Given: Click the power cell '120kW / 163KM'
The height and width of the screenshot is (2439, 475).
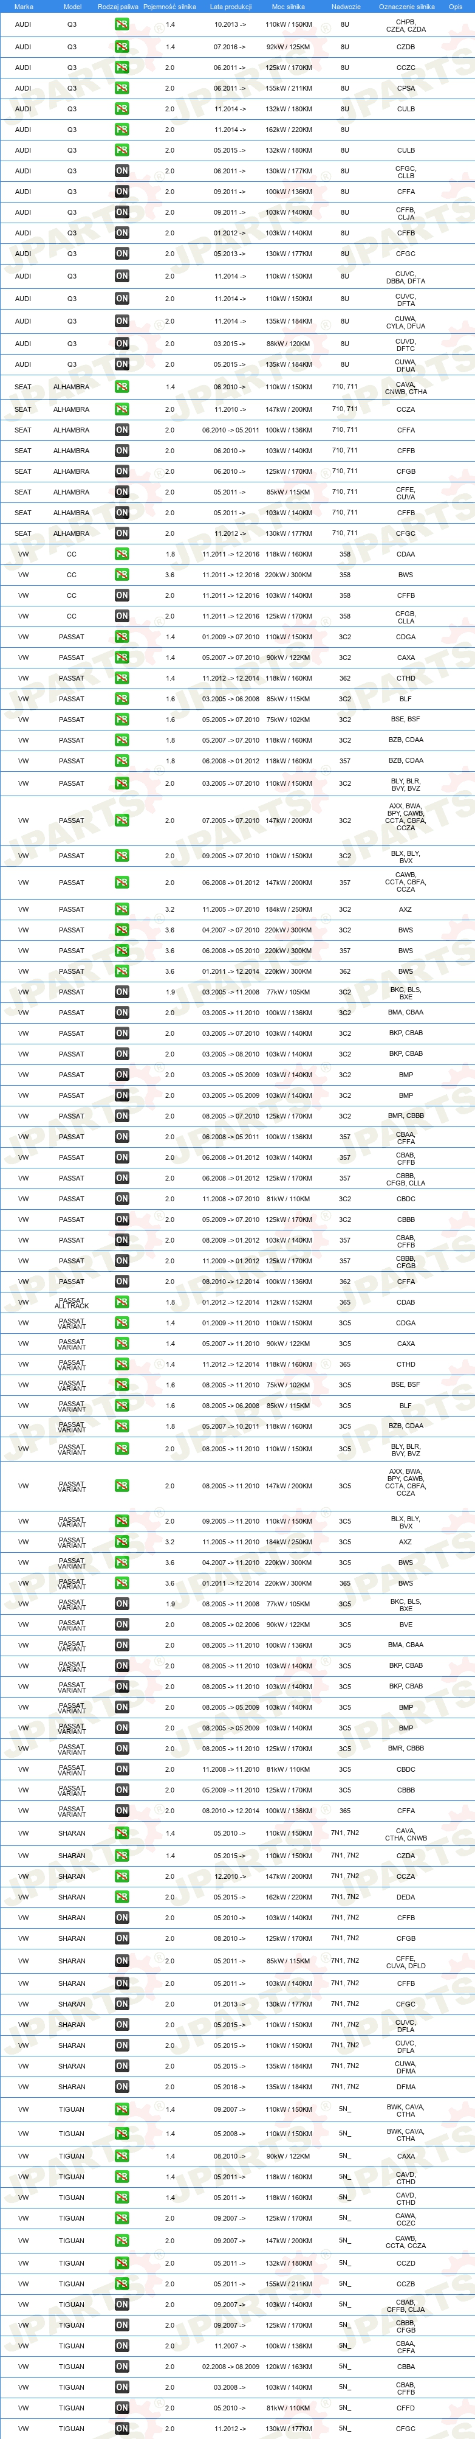Looking at the screenshot, I should [x=289, y=2367].
